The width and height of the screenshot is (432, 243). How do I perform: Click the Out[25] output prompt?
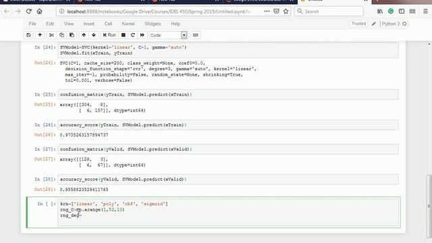(45, 105)
